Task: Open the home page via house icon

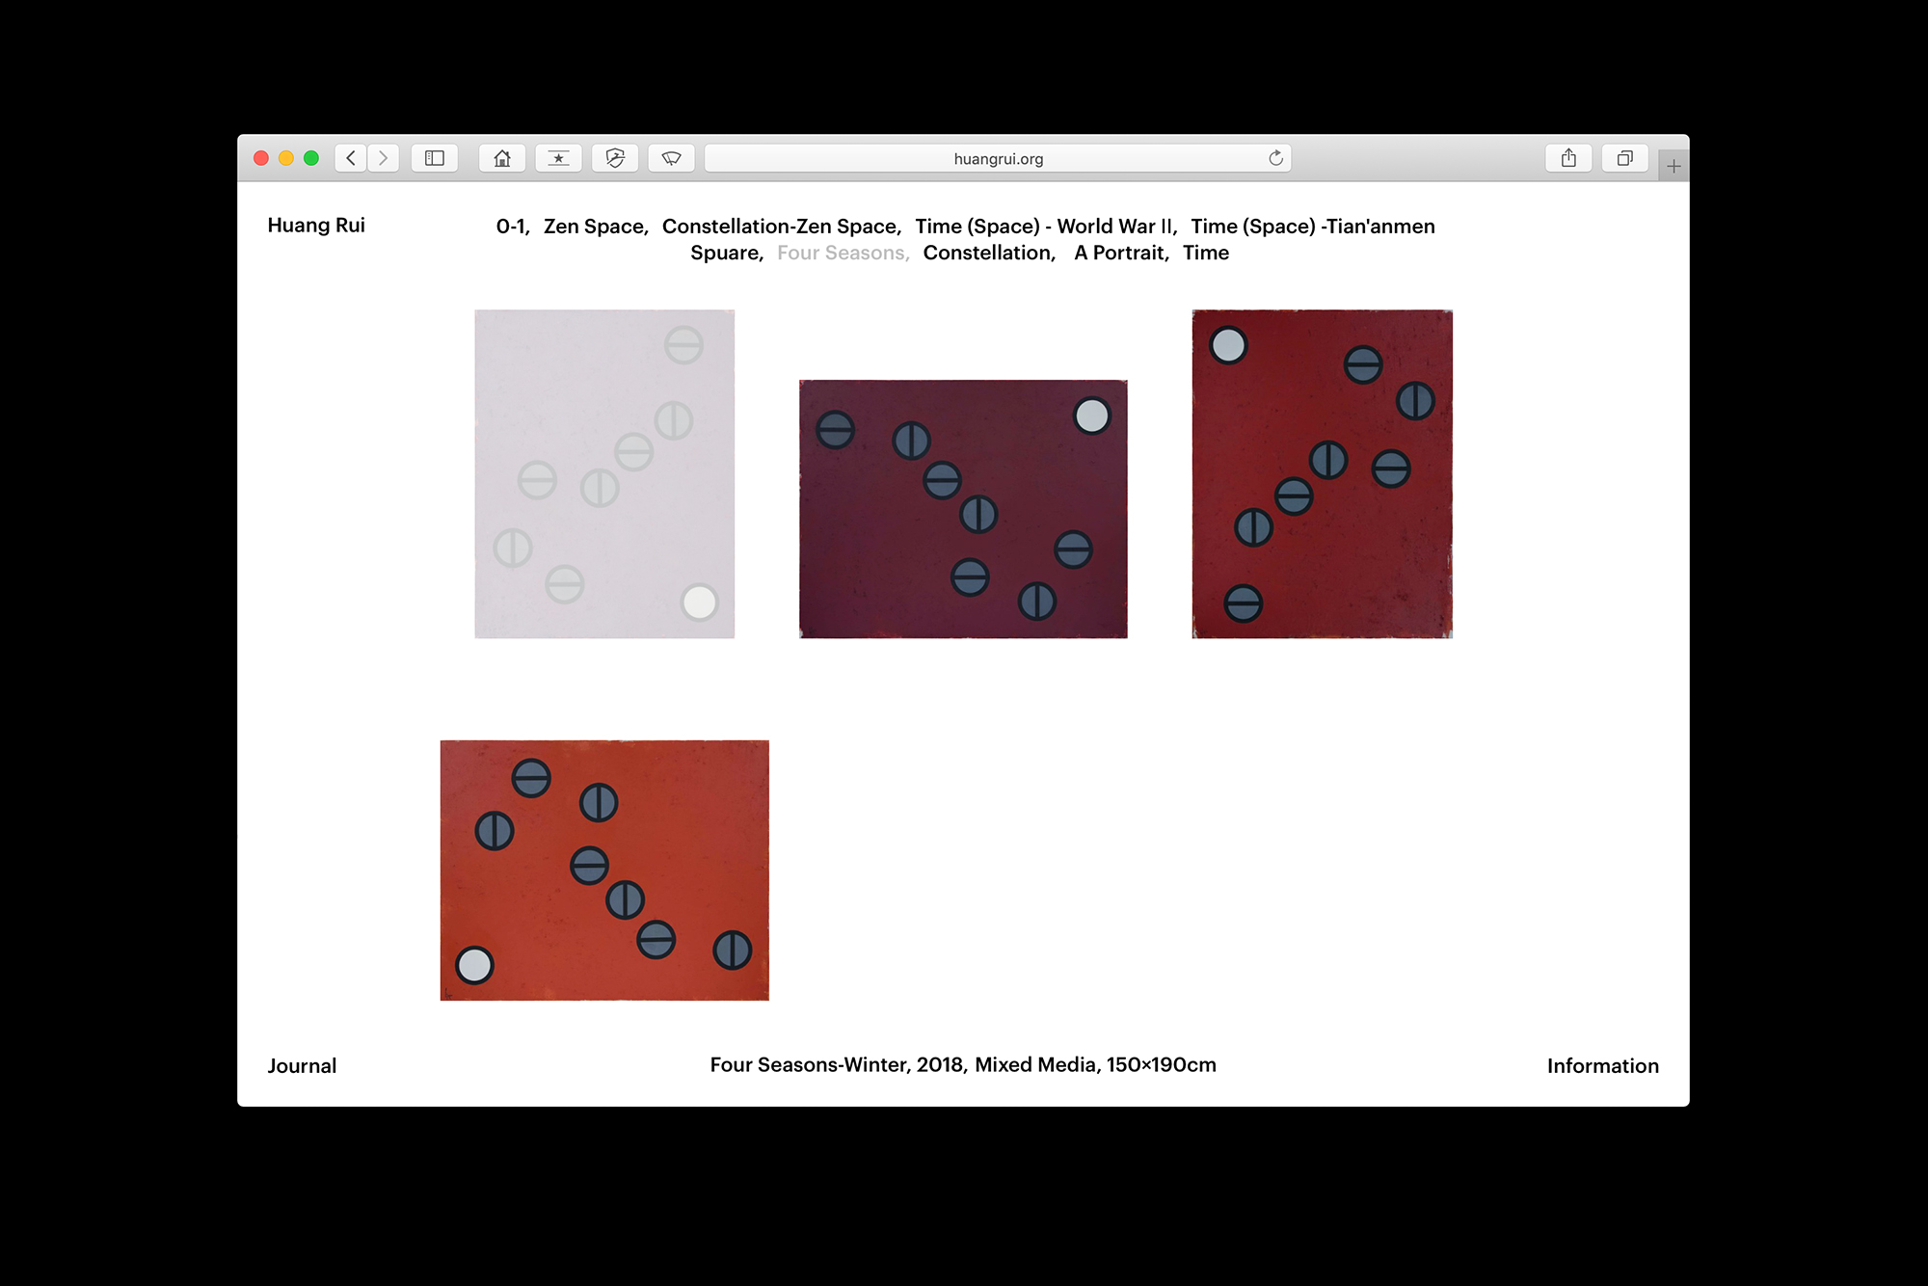Action: click(502, 158)
